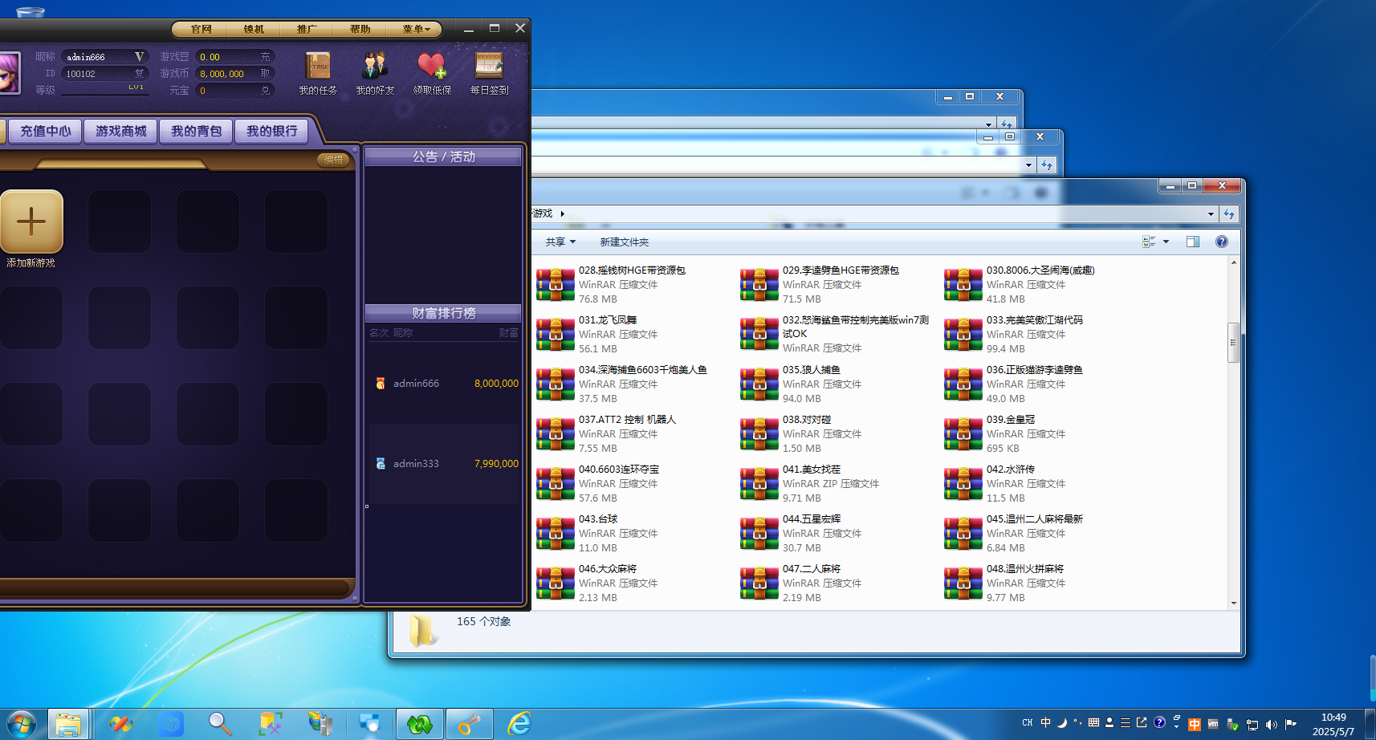Screen dimensions: 1376x740
Task: Select admin333 in the wealth ranking
Action: coord(444,464)
